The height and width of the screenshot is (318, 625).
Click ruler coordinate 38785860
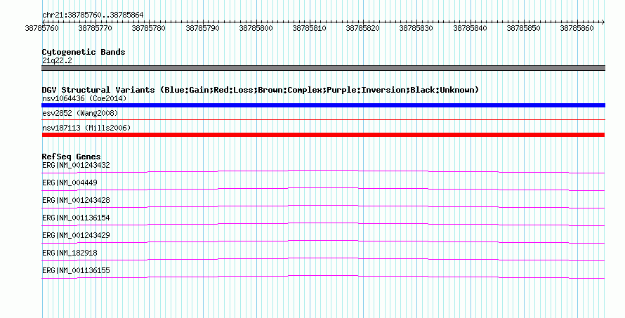[577, 28]
